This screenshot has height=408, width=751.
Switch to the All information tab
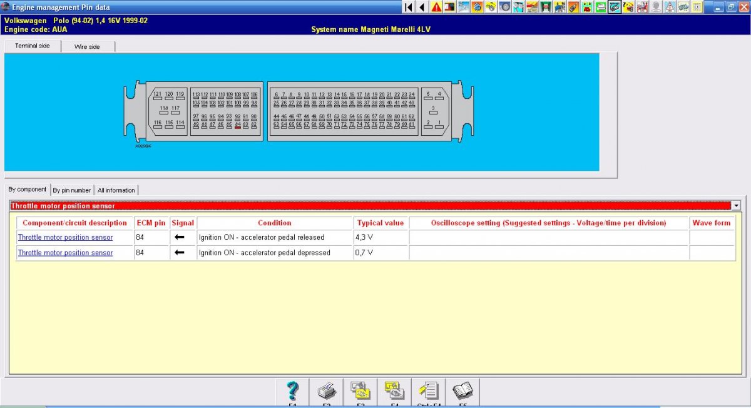[116, 190]
